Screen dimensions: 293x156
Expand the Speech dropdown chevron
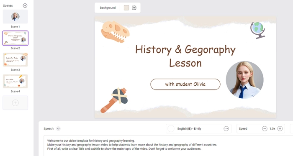pos(58,128)
